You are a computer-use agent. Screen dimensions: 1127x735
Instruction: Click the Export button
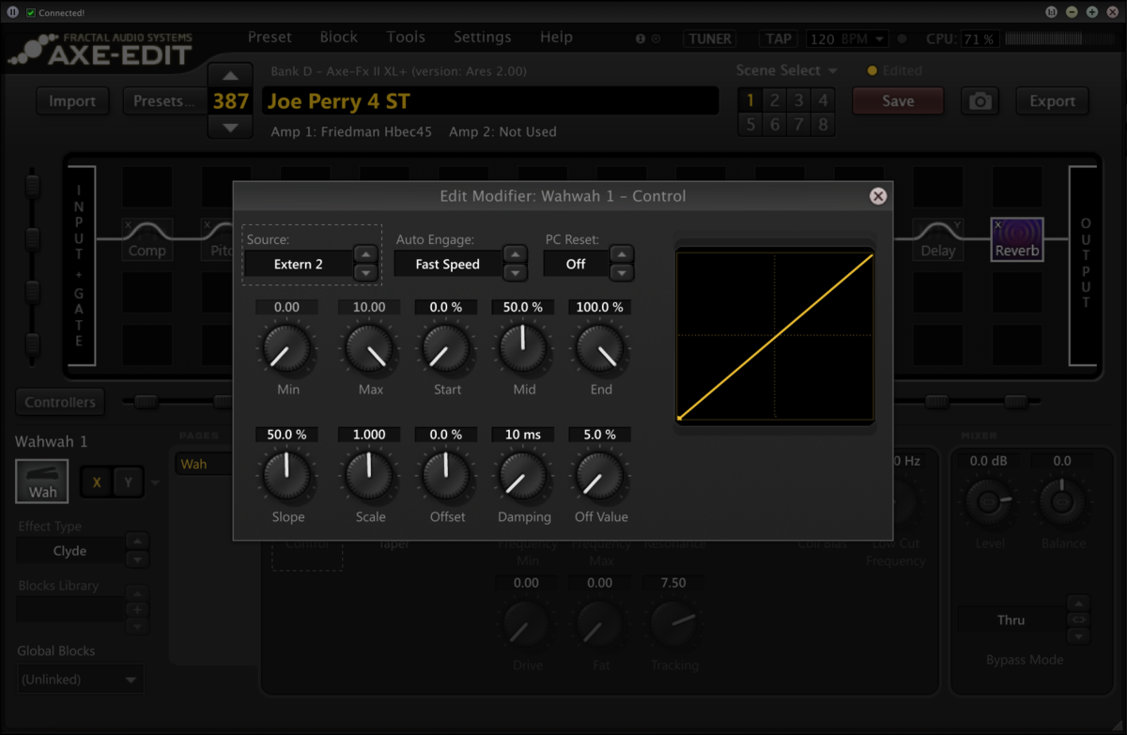pos(1052,101)
